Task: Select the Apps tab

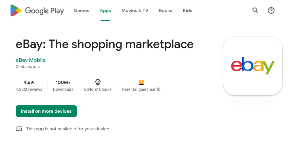Action: click(x=105, y=10)
